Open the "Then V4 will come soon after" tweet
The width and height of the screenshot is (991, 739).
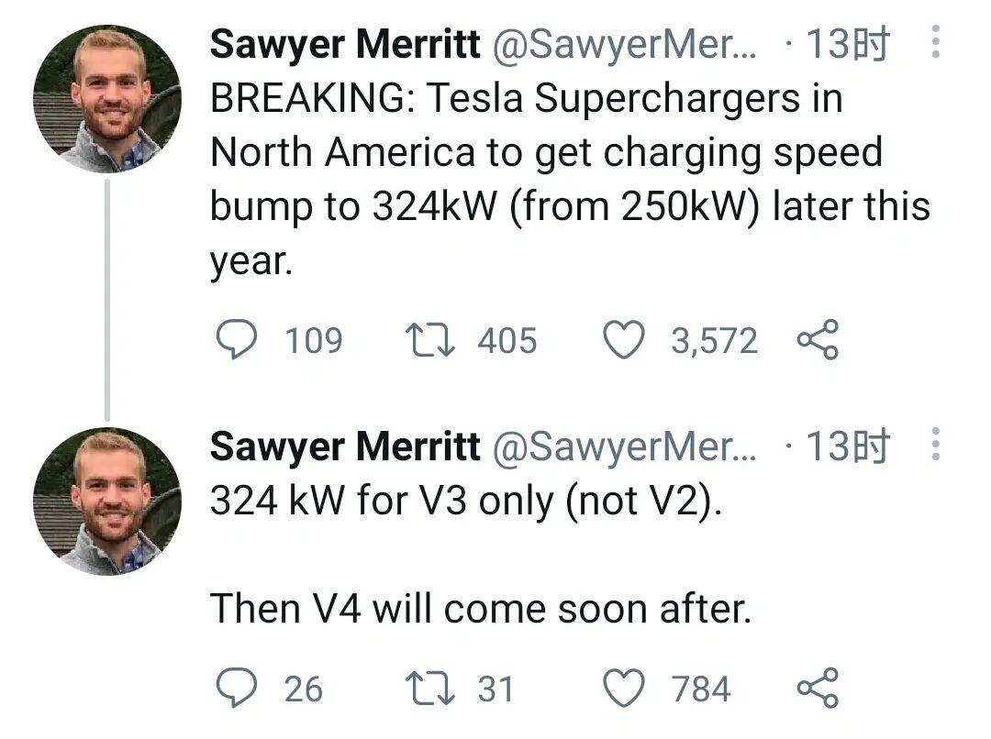pos(481,607)
